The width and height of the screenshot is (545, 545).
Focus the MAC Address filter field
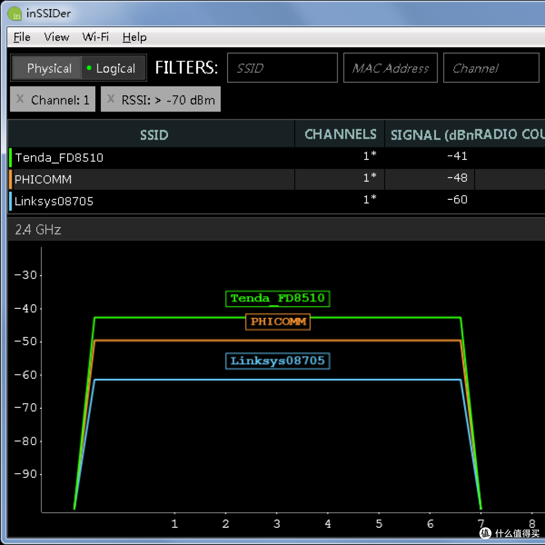[390, 68]
